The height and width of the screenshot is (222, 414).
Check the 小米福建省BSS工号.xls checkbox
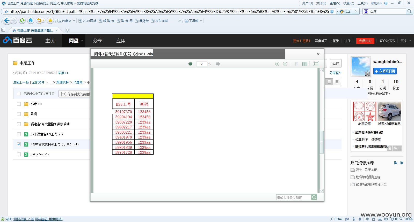pos(19,134)
